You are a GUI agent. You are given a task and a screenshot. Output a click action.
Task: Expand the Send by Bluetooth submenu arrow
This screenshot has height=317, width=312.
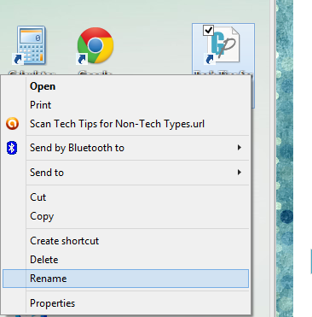pos(240,148)
